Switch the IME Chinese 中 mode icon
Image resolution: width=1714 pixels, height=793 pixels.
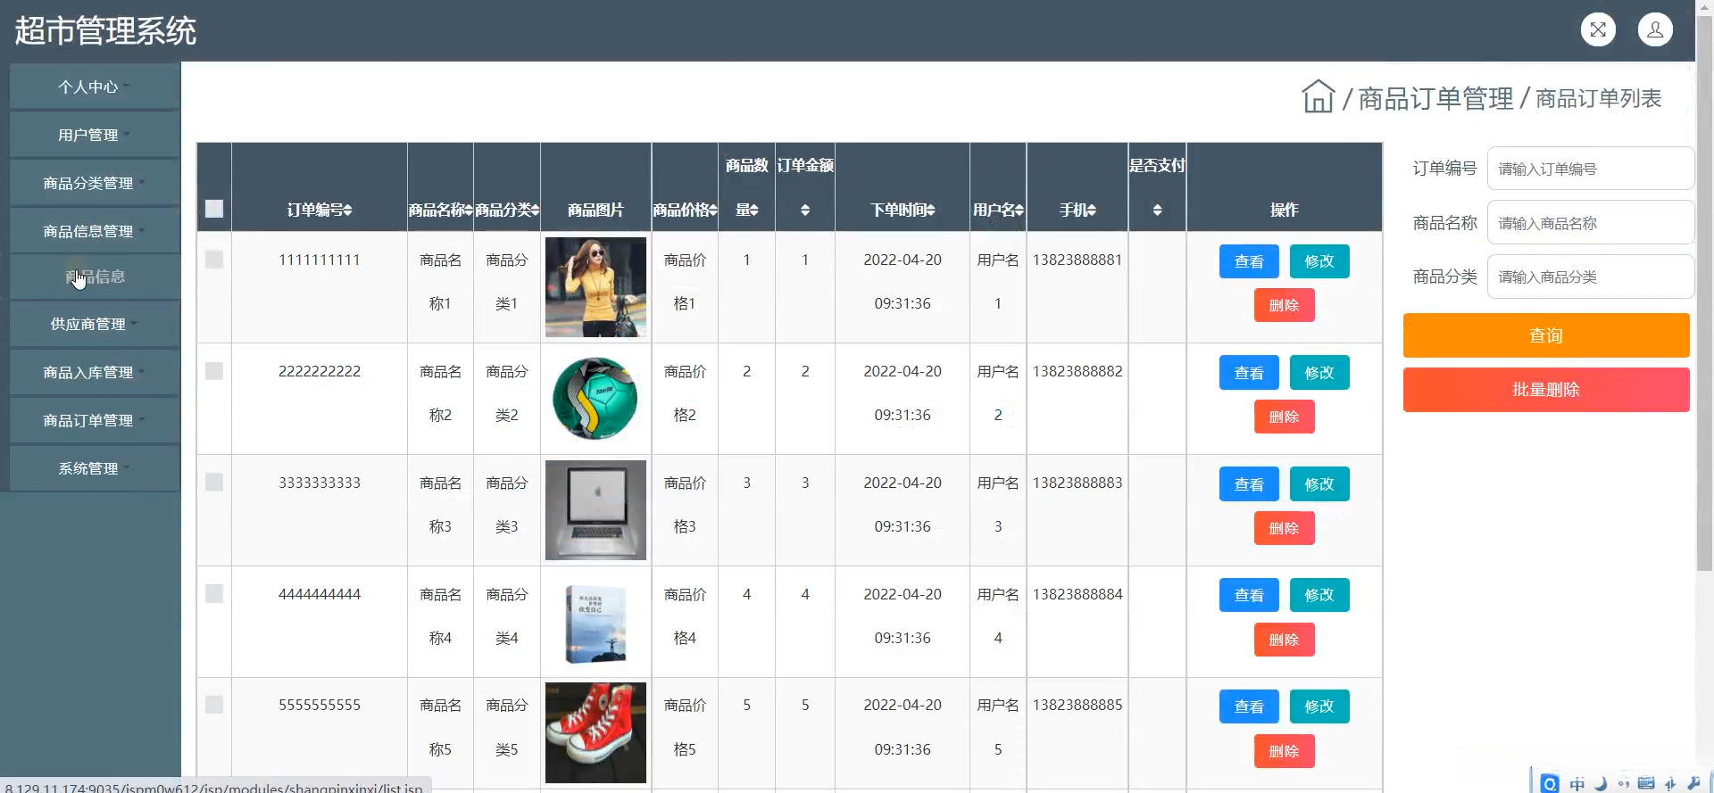click(x=1577, y=784)
